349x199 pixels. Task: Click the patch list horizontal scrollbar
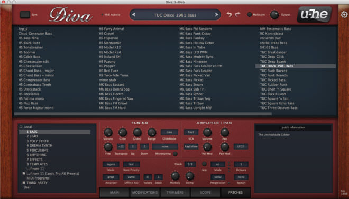tap(143, 114)
